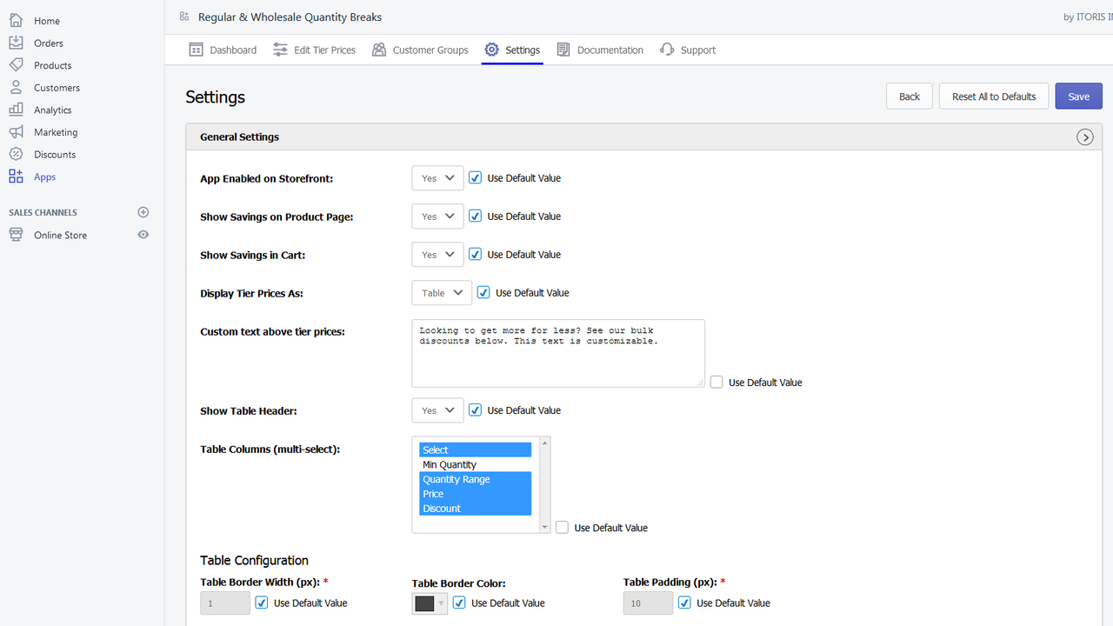1113x626 pixels.
Task: Click the Analytics bar chart icon
Action: (x=16, y=110)
